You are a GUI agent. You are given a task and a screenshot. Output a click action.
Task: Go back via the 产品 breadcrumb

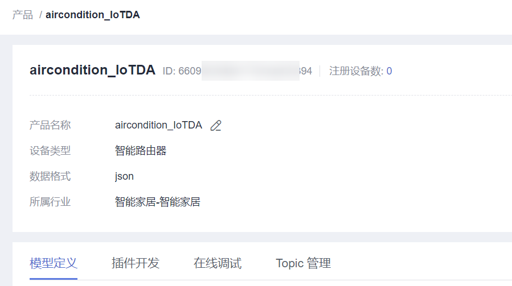tap(23, 15)
